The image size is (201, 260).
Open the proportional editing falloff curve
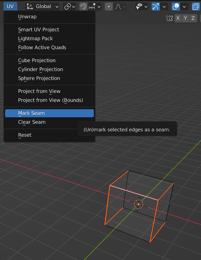point(120,7)
